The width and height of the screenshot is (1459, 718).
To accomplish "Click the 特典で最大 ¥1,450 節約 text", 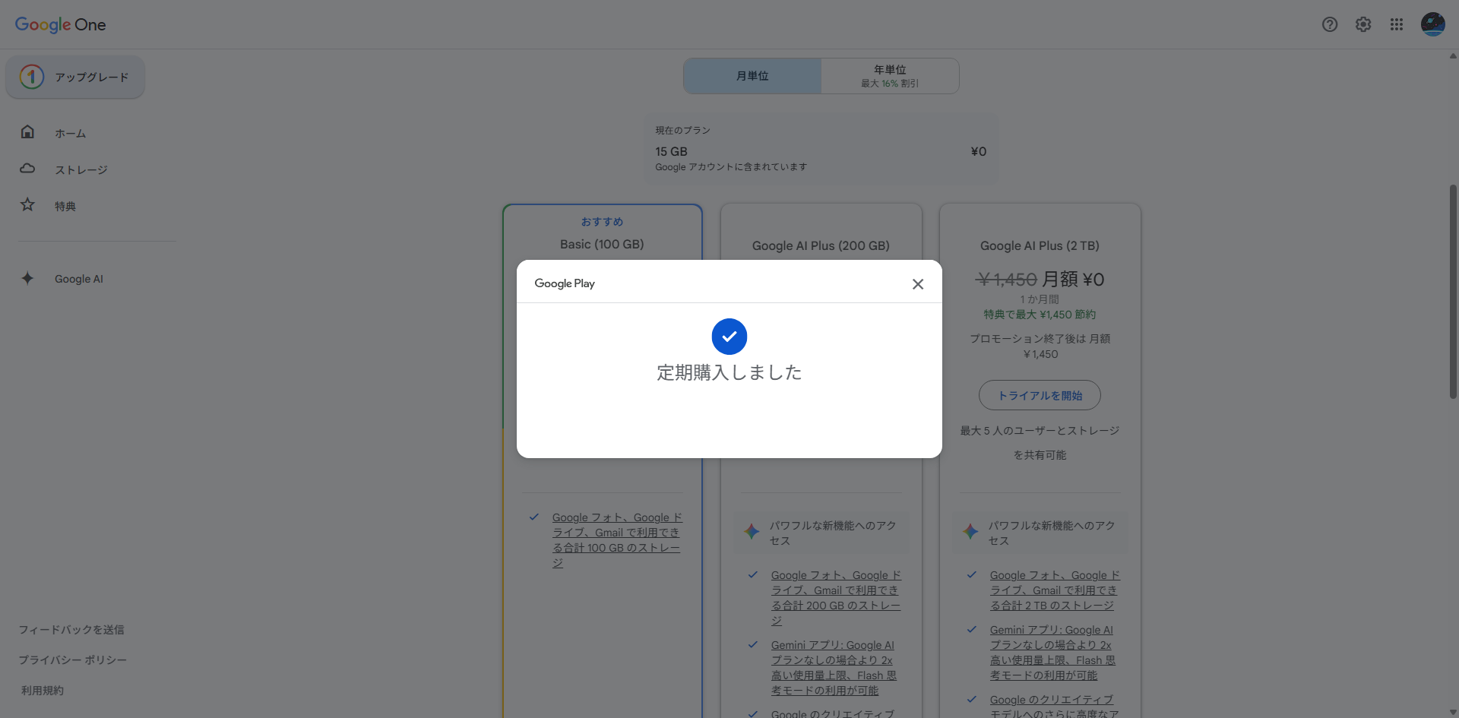I will [x=1040, y=315].
